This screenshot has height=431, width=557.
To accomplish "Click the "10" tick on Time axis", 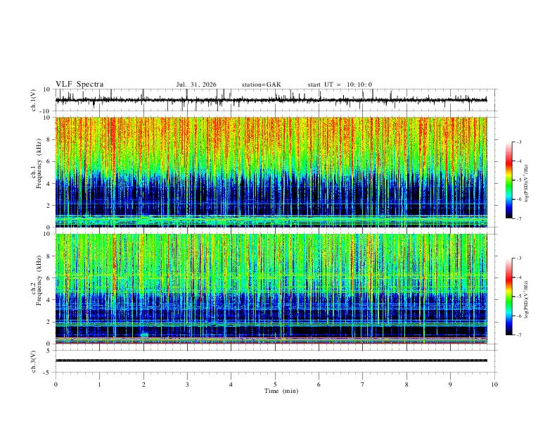I will click(x=494, y=385).
